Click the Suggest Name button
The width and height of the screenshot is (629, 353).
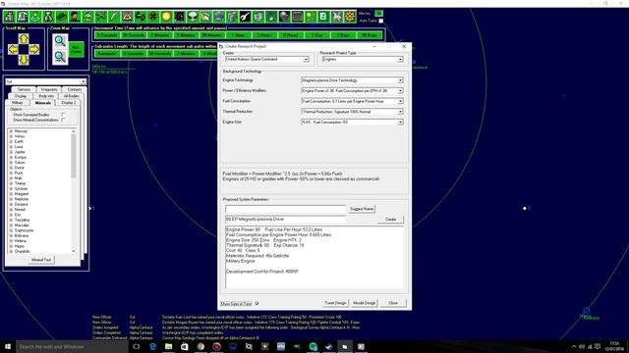[362, 209]
